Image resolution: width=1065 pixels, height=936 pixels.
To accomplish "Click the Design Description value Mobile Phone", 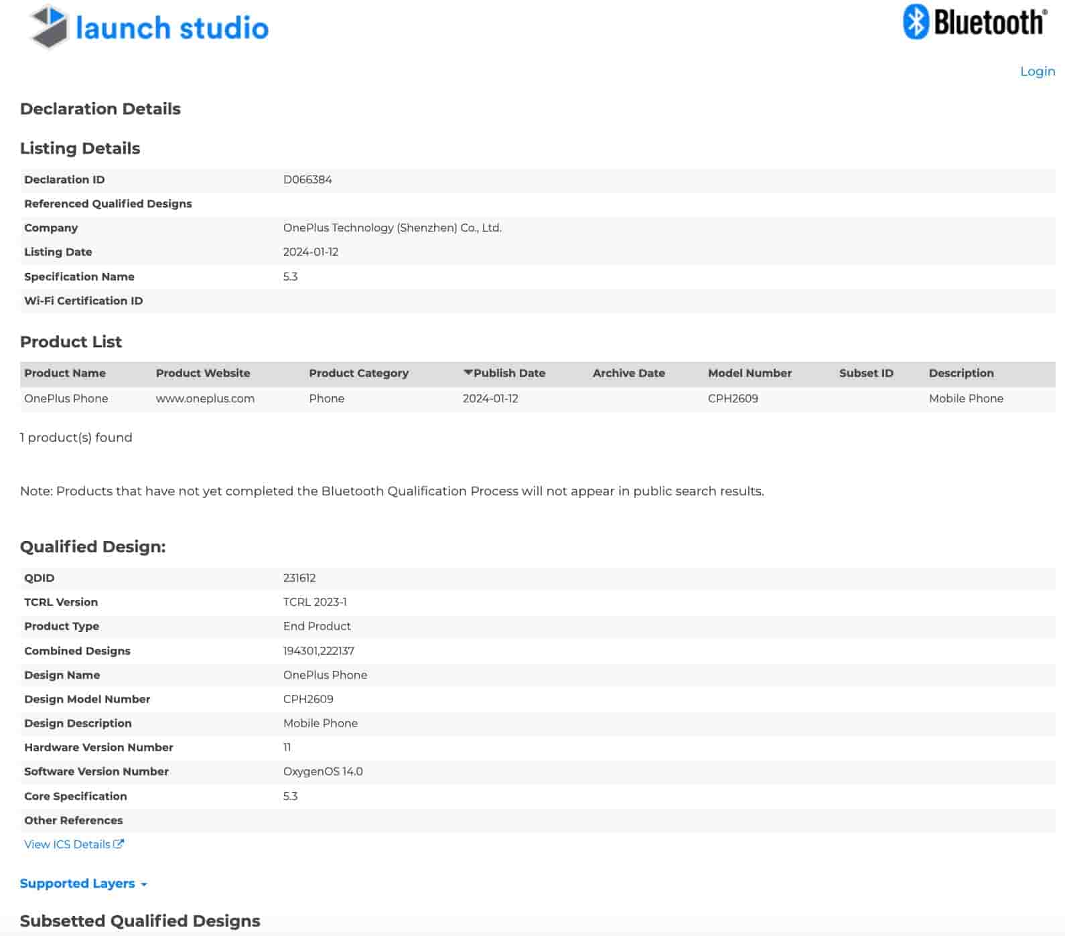I will coord(320,723).
